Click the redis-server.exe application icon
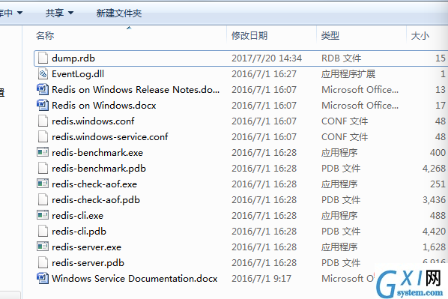 (x=43, y=247)
